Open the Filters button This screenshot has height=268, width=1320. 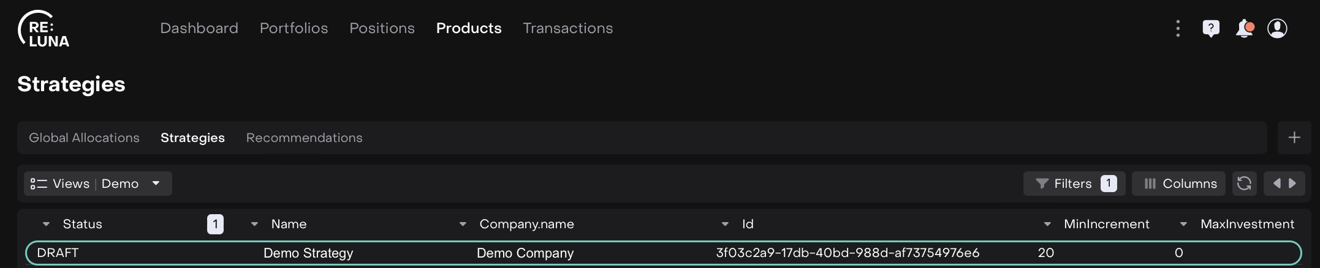(x=1074, y=184)
